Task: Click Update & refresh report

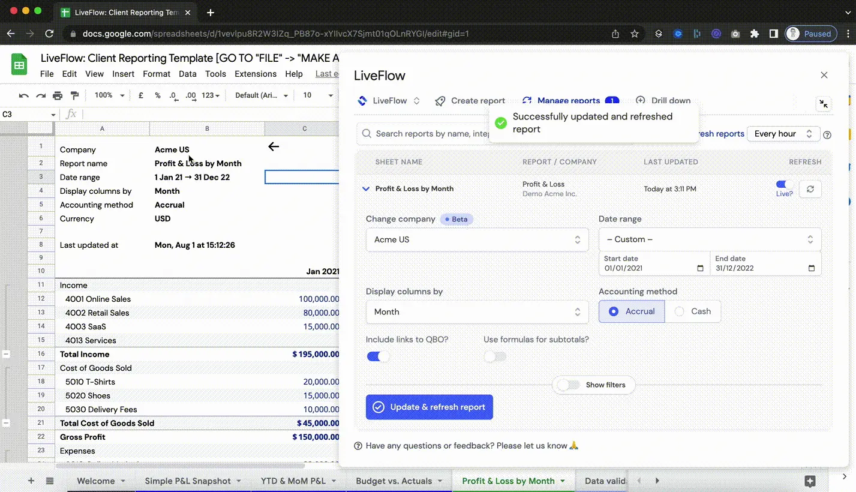Action: coord(429,407)
